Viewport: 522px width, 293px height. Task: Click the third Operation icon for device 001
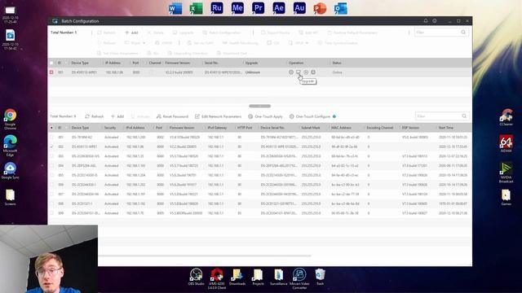click(x=306, y=72)
